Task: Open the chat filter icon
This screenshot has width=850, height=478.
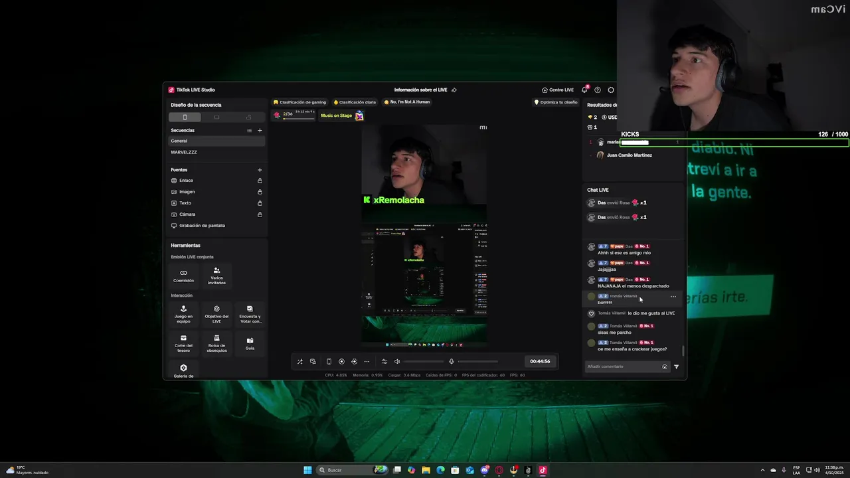Action: [677, 366]
